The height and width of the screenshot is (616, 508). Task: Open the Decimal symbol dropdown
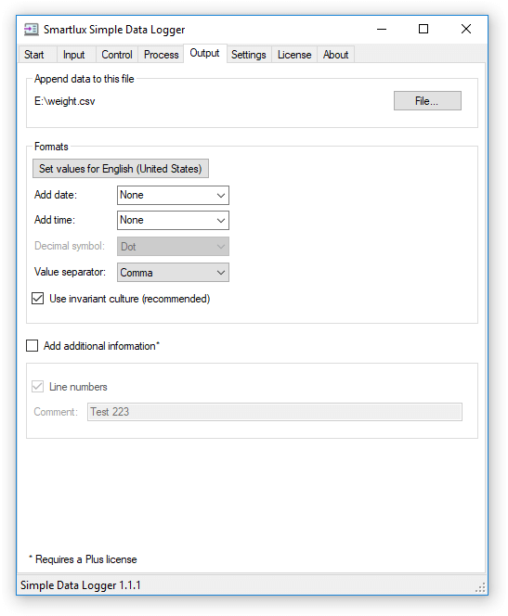tap(173, 247)
